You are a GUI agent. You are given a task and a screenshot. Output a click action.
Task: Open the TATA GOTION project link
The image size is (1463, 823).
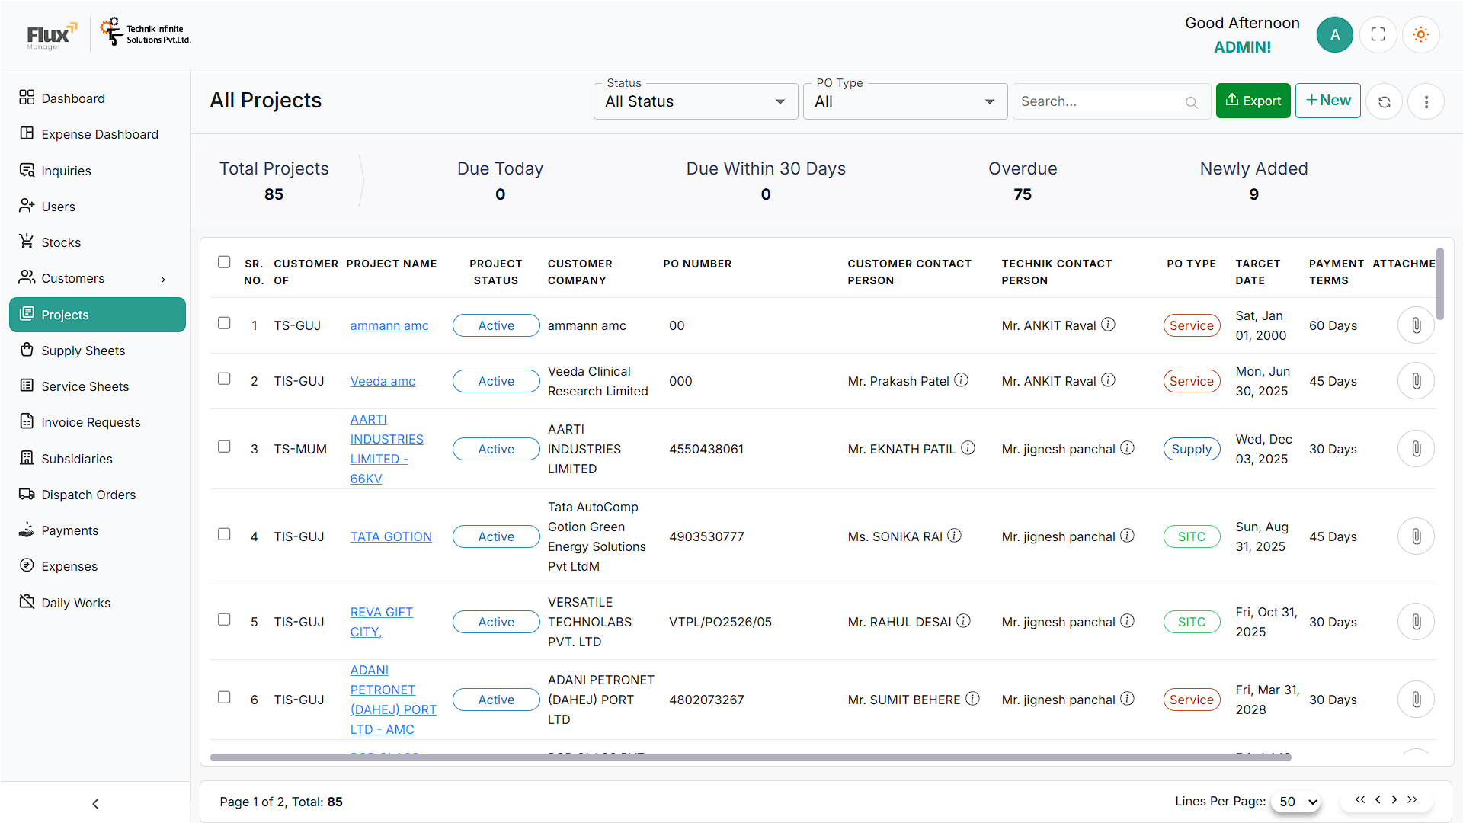(391, 536)
